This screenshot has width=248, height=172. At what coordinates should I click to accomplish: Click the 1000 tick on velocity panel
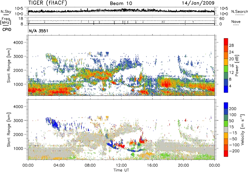coord(18,148)
